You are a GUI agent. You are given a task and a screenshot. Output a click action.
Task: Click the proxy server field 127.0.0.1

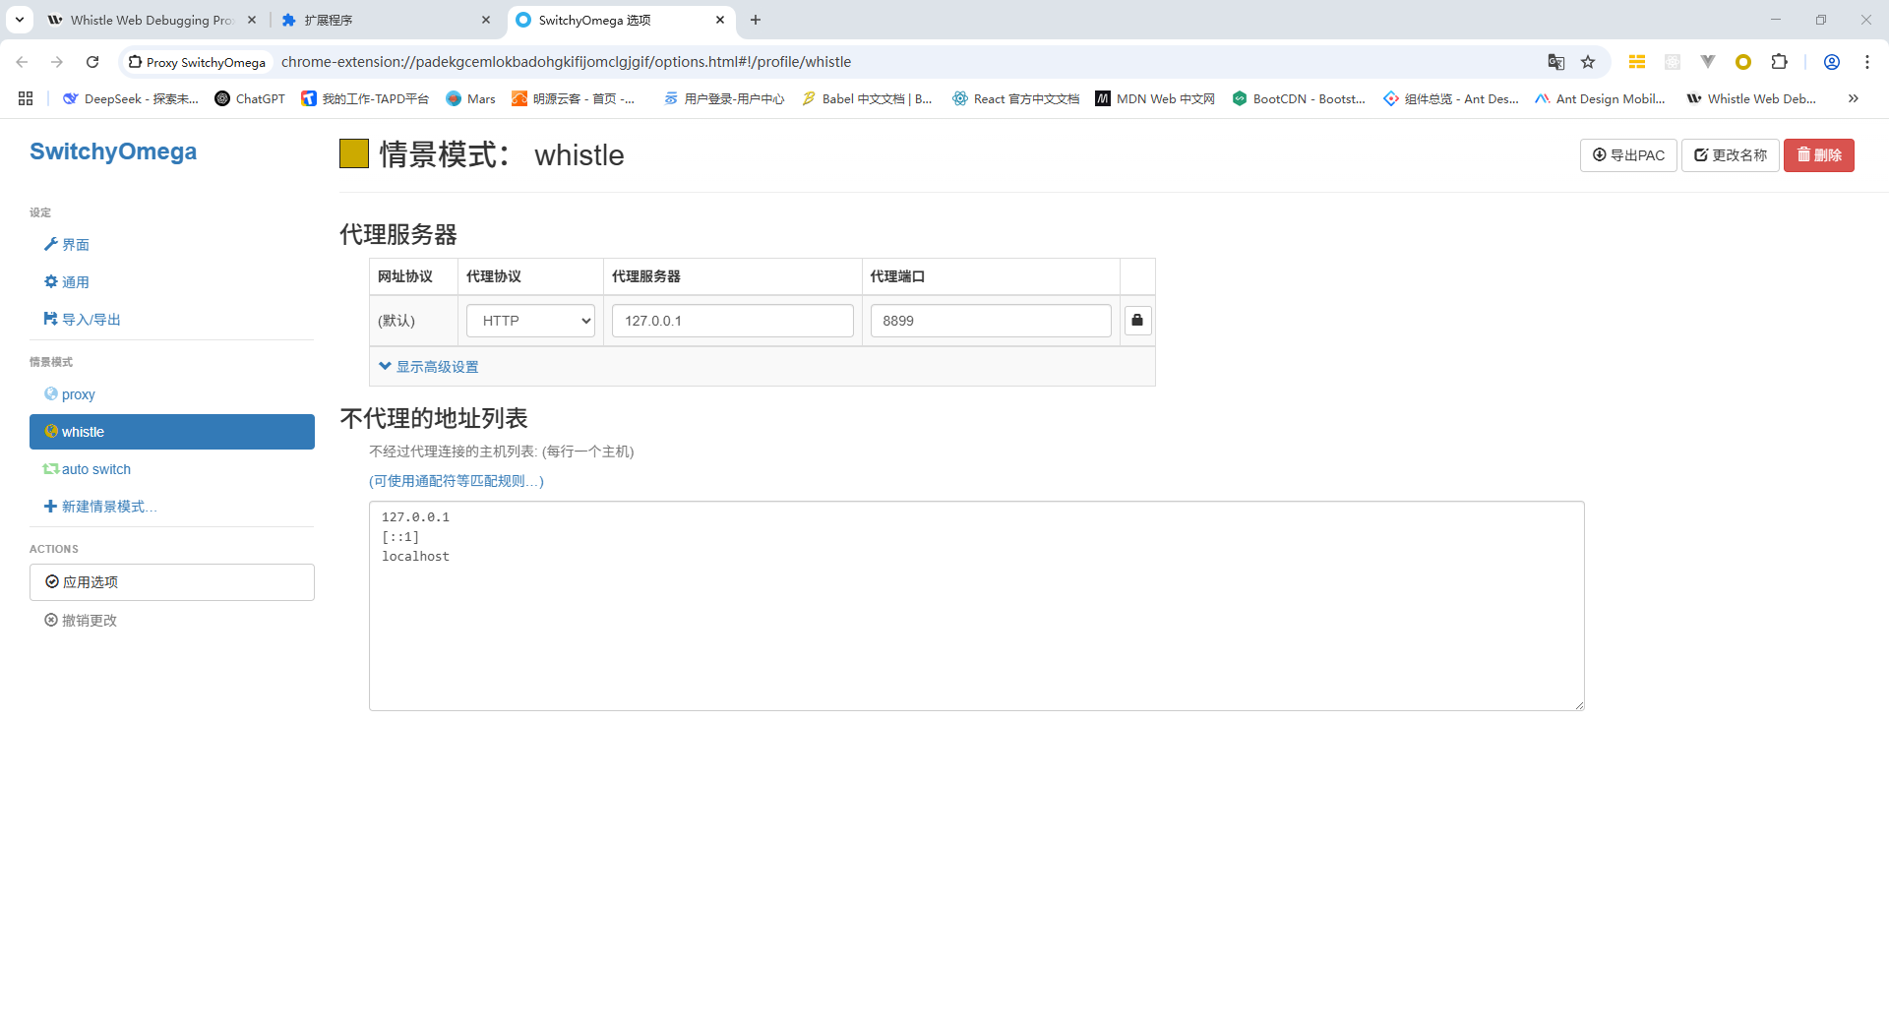733,321
